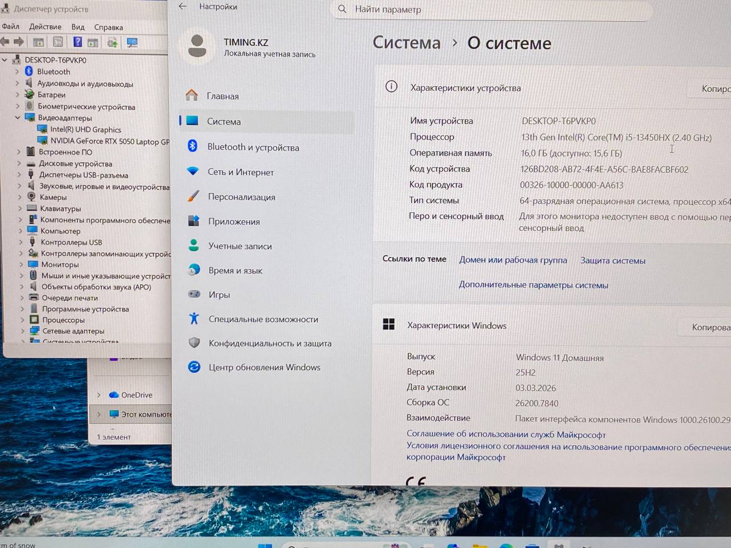Open Bluetooth и устройства icon in Settings sidebar
Screen dimensions: 731x548
(192, 146)
